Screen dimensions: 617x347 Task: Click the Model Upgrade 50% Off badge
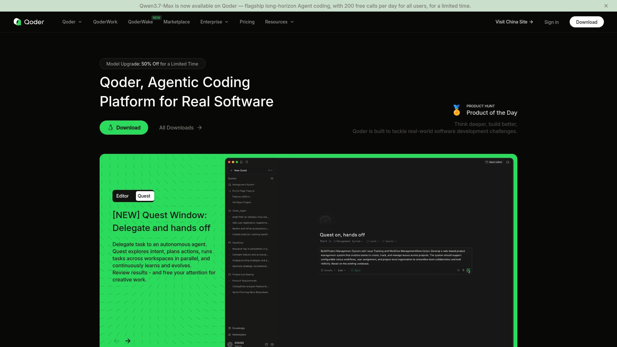click(152, 64)
